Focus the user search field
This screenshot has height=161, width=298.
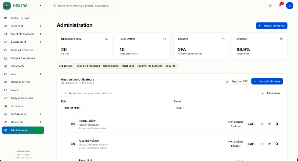161,93
